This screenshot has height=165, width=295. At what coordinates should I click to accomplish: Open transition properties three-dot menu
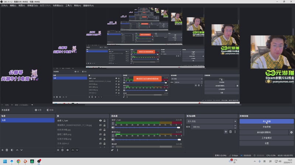[x=235, y=132]
